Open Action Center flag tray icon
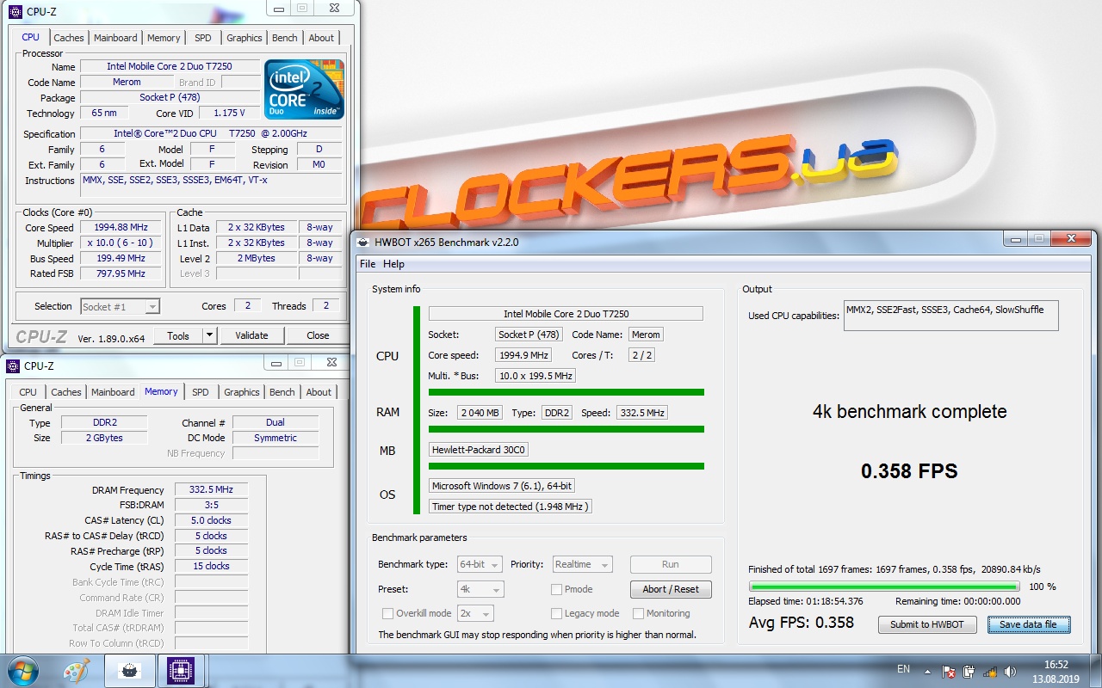 [949, 671]
